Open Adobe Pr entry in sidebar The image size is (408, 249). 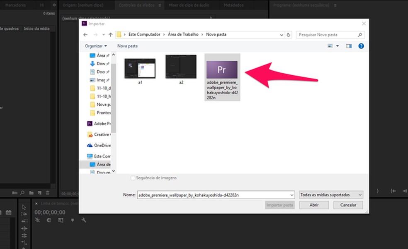pos(99,124)
